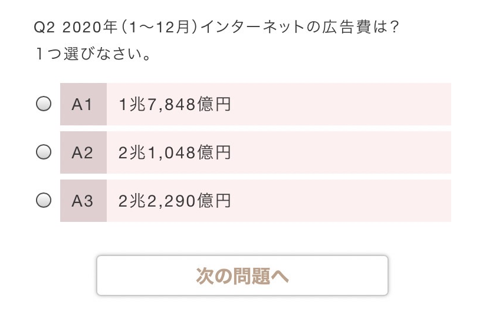Screen dimensions: 486x309
Task: Click the A2 label badge
Action: (83, 152)
